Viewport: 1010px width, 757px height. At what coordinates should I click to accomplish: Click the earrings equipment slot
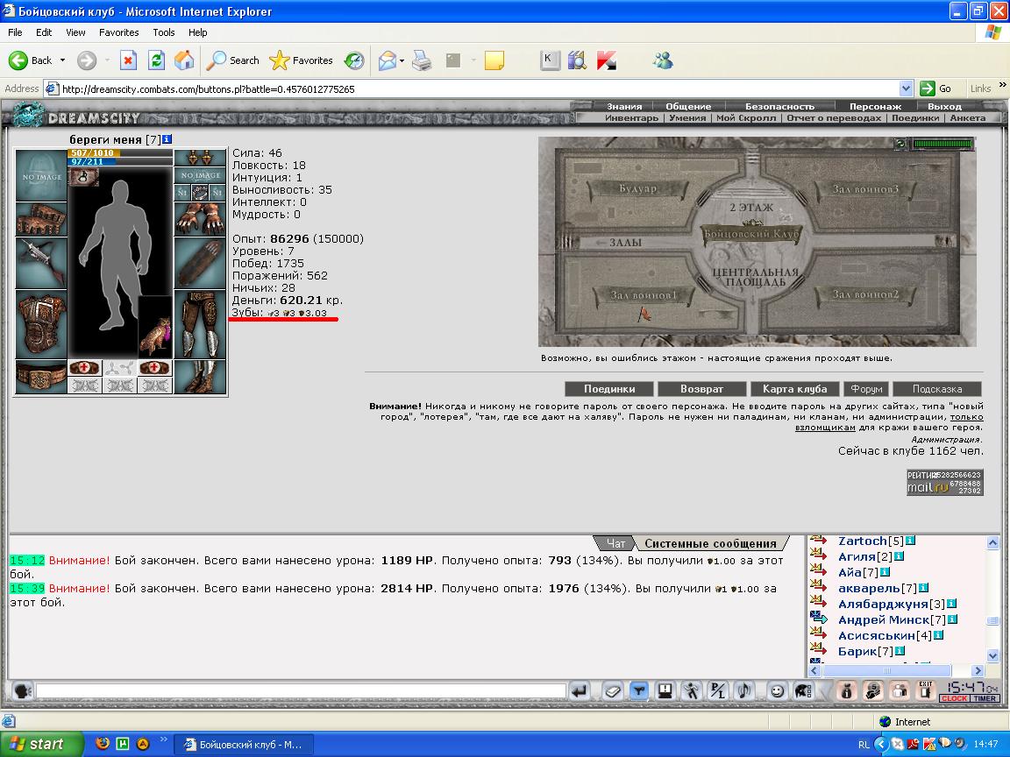(x=200, y=159)
